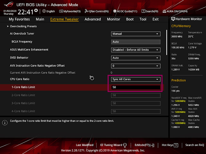Click the 01/02/2020 Thursday date

pyautogui.click(x=10, y=12)
